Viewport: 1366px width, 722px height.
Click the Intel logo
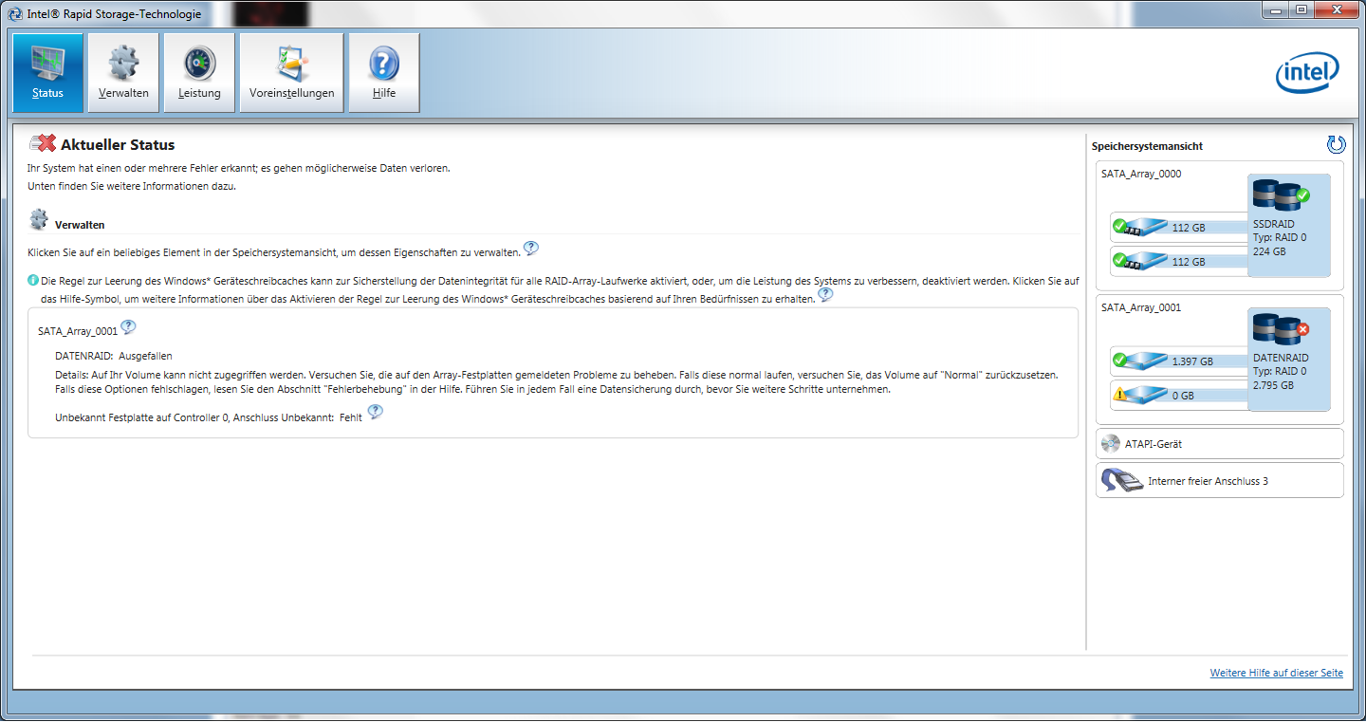[1307, 73]
